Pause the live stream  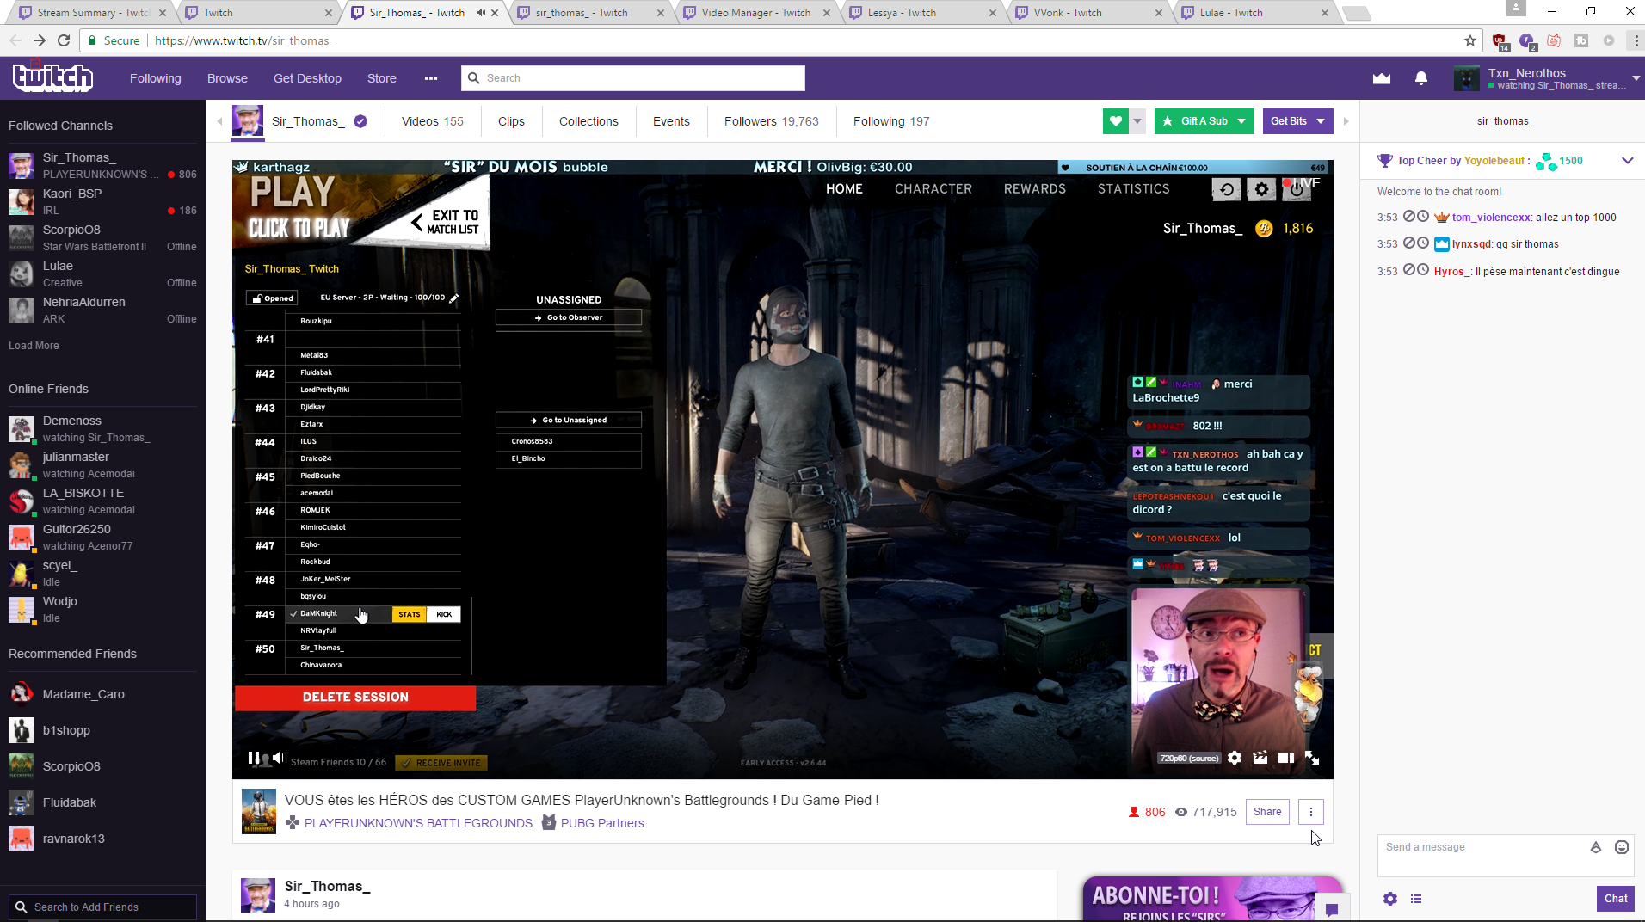[253, 758]
